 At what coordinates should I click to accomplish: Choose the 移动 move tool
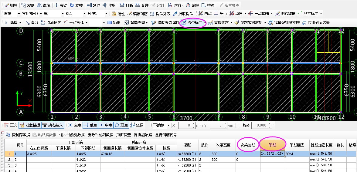tap(61, 5)
